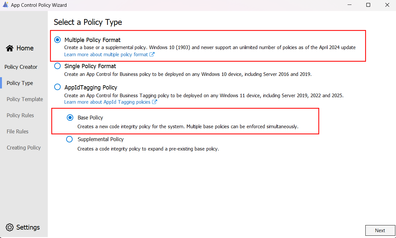The image size is (396, 238).
Task: Select the Multiple Policy Format radio button
Action: pos(57,40)
